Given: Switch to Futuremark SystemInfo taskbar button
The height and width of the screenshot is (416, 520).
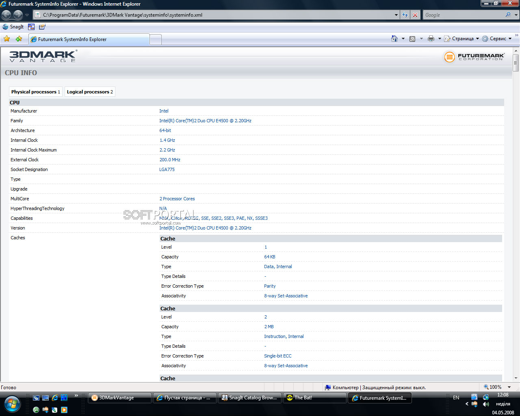Looking at the screenshot, I should (x=380, y=398).
